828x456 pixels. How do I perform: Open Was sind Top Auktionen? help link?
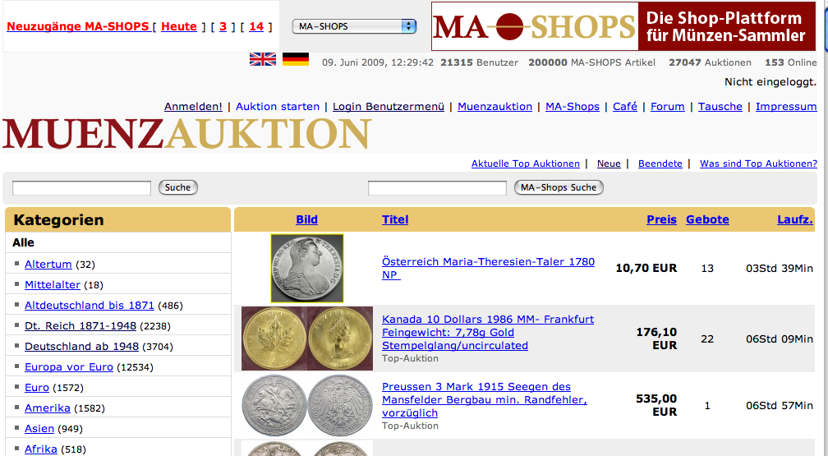(x=758, y=164)
